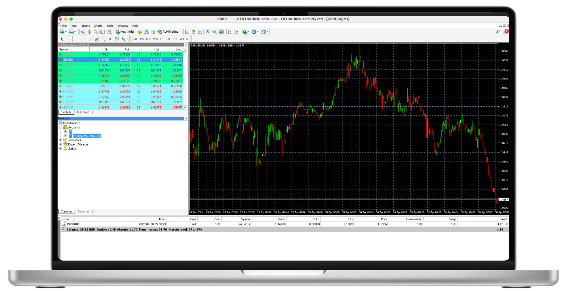The height and width of the screenshot is (291, 567).
Task: Select the Text tool
Action: point(110,39)
